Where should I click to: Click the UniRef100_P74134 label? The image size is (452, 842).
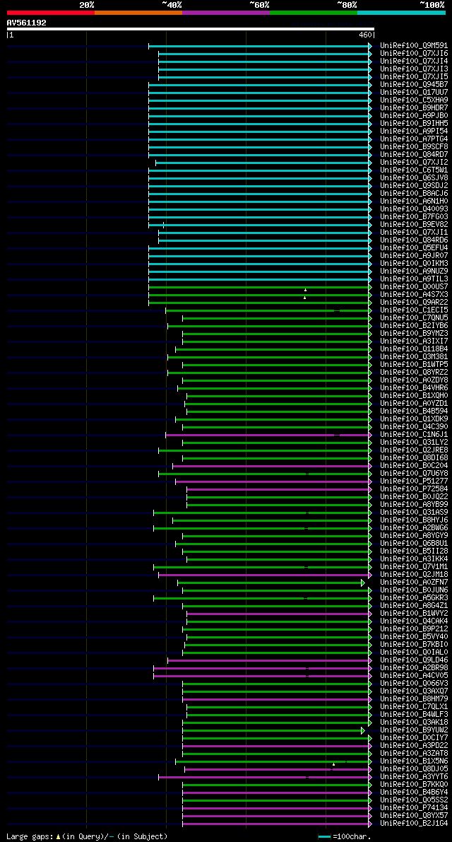pos(414,807)
